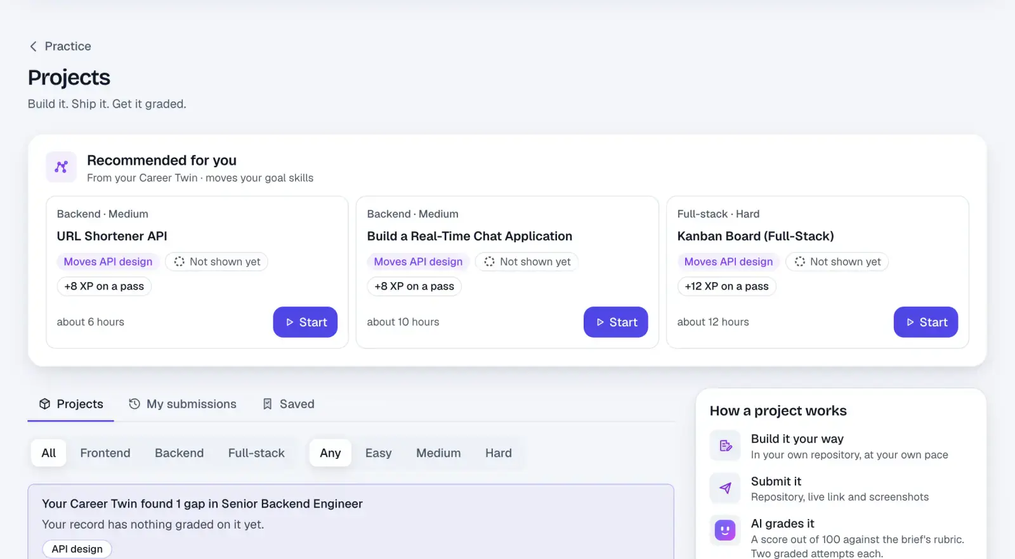The height and width of the screenshot is (559, 1015).
Task: Click Moves API design on Real-Time Chat card
Action: 419,262
